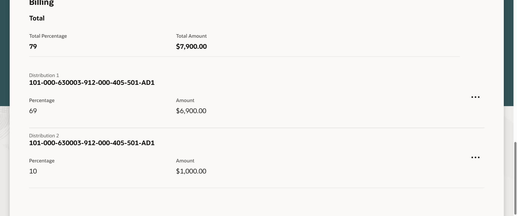Click the Distribution 1 Amount label
The width and height of the screenshot is (517, 216).
click(185, 100)
